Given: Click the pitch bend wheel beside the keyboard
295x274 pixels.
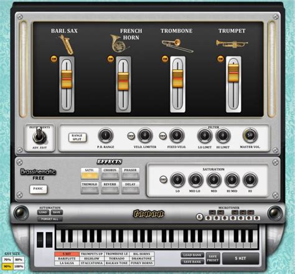Looking at the screenshot, I should 40,240.
